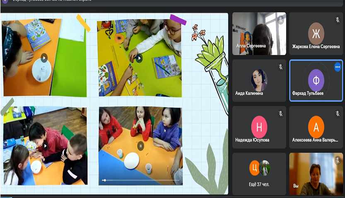
Task: Open three-dot options on Фархад Тульбаев tile
Action: point(337,66)
